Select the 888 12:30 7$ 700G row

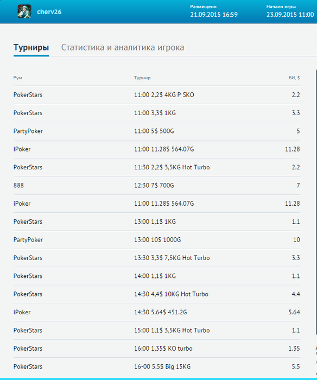(156, 186)
